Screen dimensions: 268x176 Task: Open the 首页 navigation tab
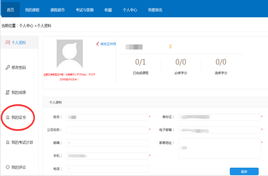(x=10, y=10)
